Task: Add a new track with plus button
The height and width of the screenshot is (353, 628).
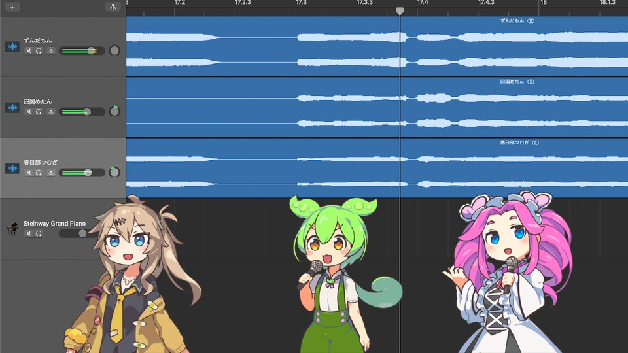Action: point(12,7)
